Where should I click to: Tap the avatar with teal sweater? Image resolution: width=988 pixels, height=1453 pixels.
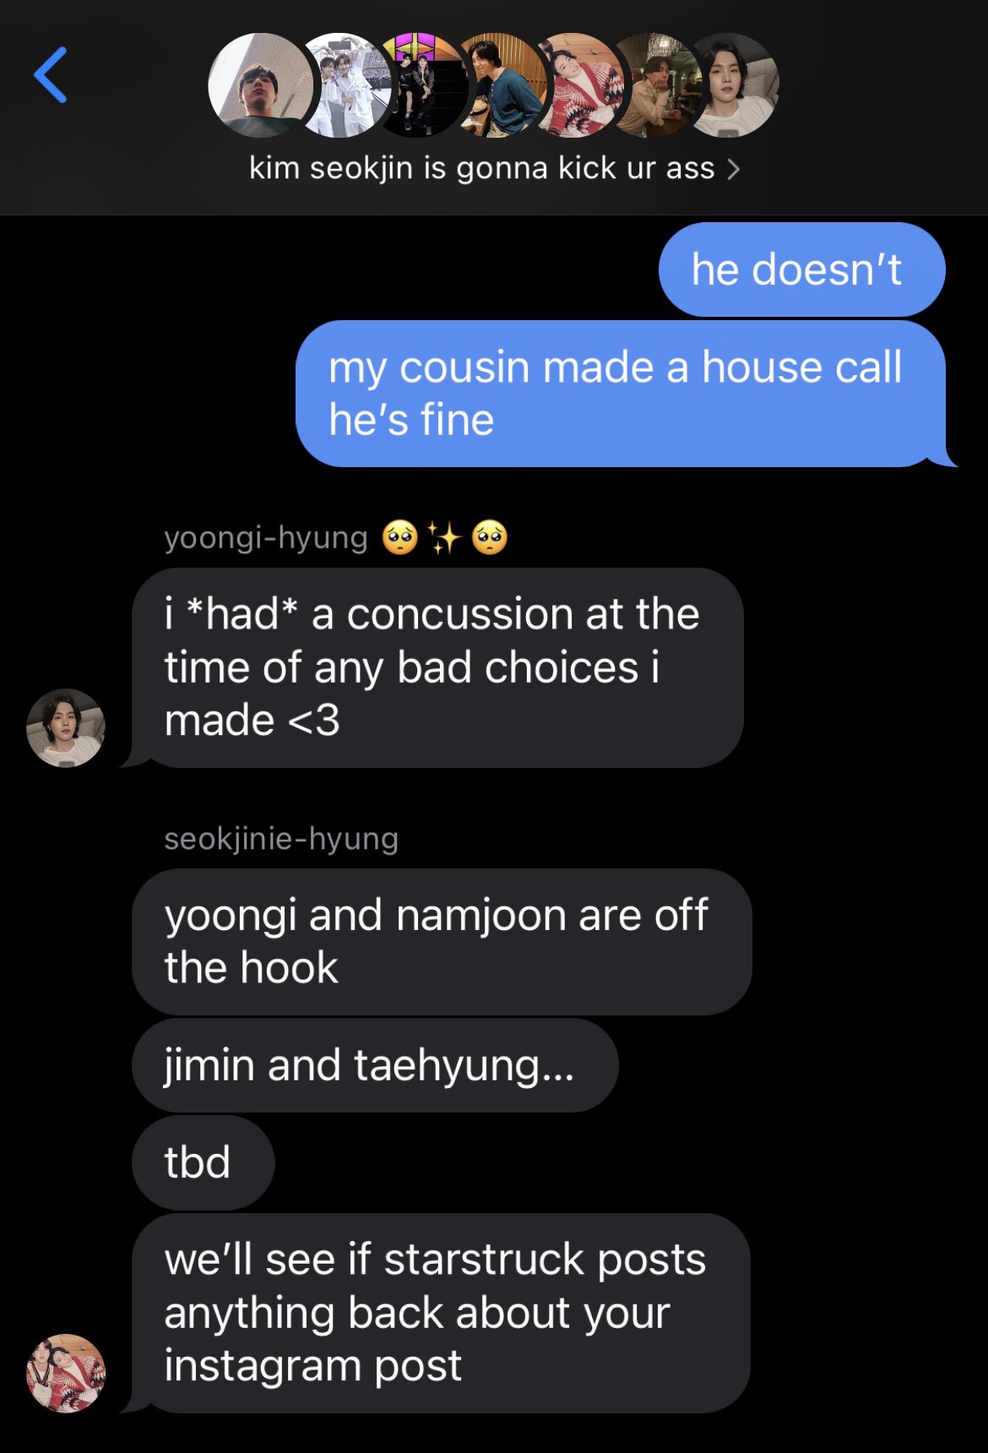pos(503,85)
